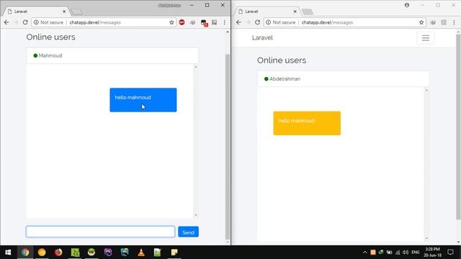The width and height of the screenshot is (461, 259).
Task: Show hidden system tray icons
Action: (365, 253)
